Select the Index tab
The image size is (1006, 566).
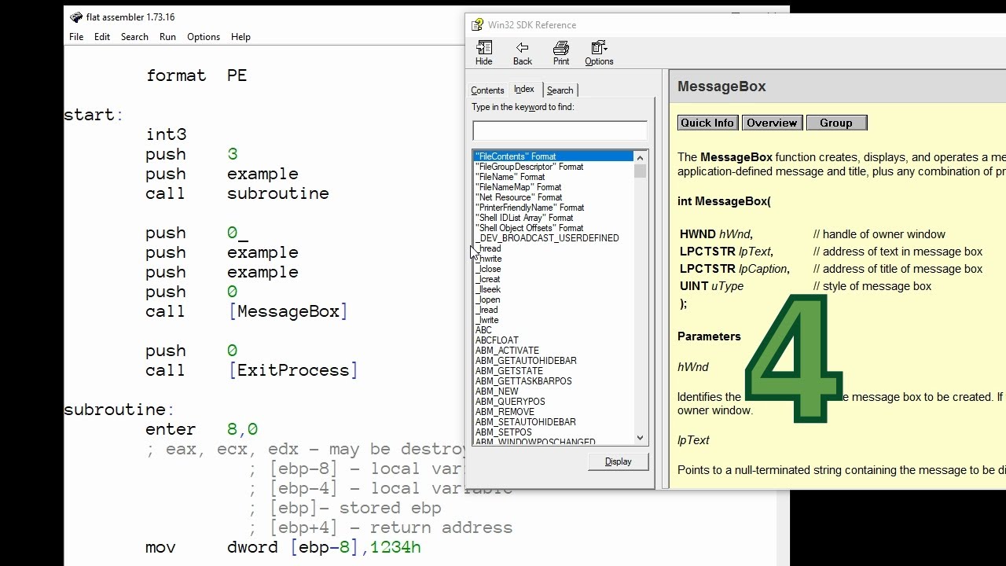(x=524, y=90)
